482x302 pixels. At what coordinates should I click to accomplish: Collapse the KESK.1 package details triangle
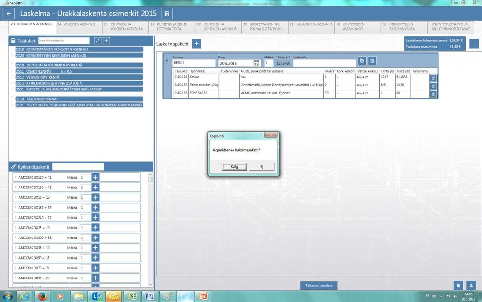pyautogui.click(x=167, y=61)
